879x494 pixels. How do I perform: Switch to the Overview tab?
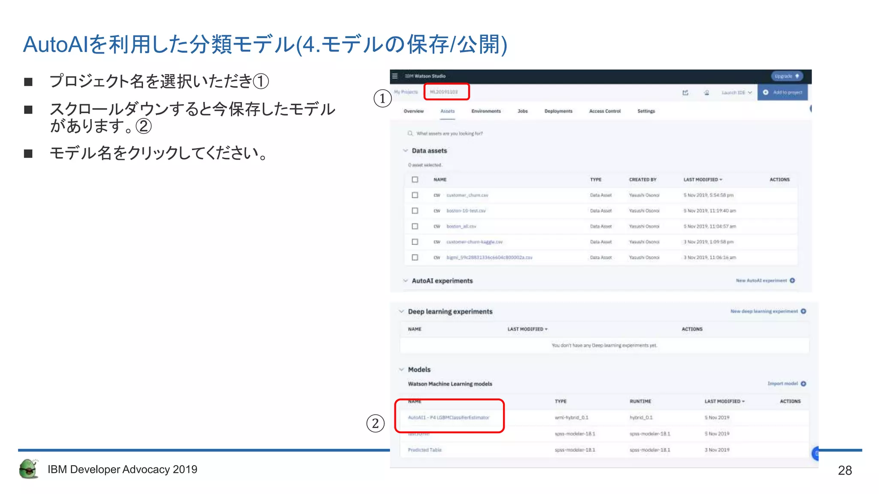click(414, 111)
